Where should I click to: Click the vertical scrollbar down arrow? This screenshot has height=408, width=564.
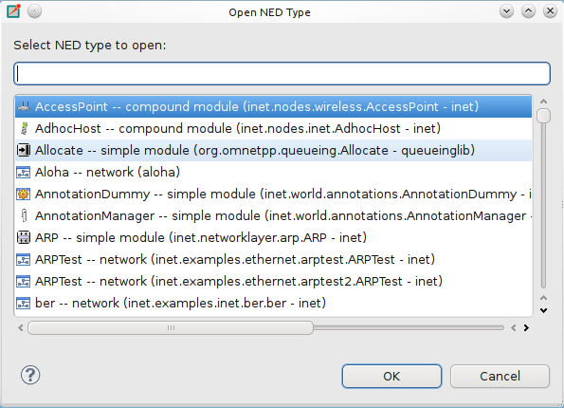(x=543, y=310)
